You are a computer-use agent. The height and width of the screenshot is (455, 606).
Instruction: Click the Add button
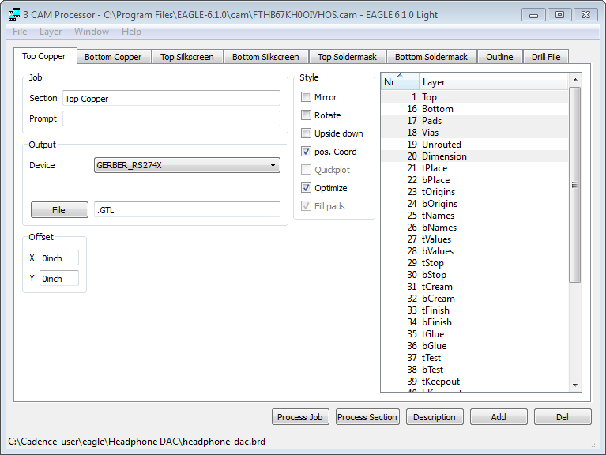tap(499, 417)
